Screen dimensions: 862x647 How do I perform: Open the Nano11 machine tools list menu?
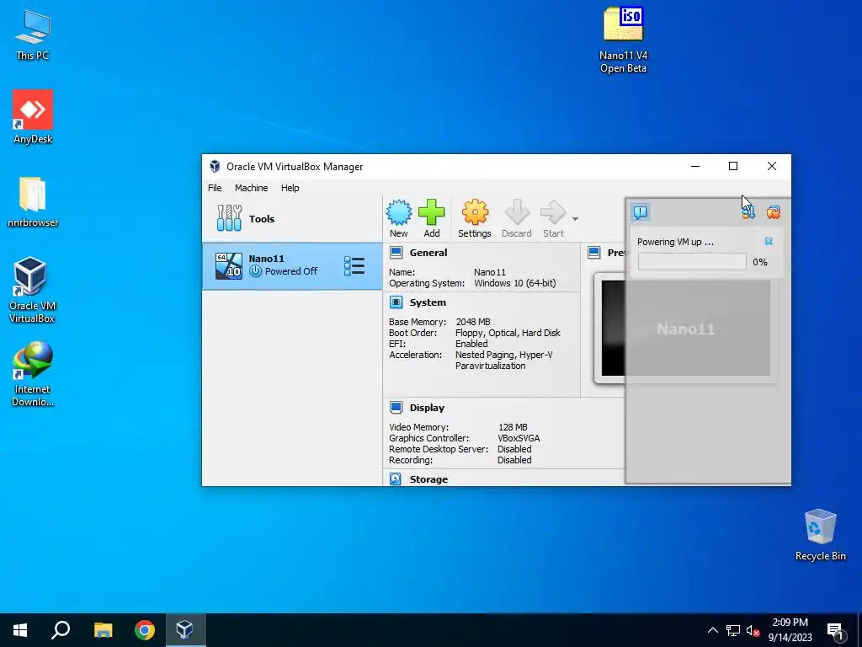click(354, 265)
